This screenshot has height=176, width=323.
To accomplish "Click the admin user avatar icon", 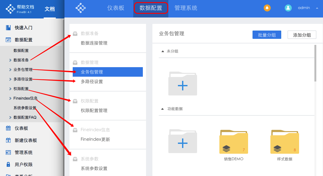I will point(288,8).
